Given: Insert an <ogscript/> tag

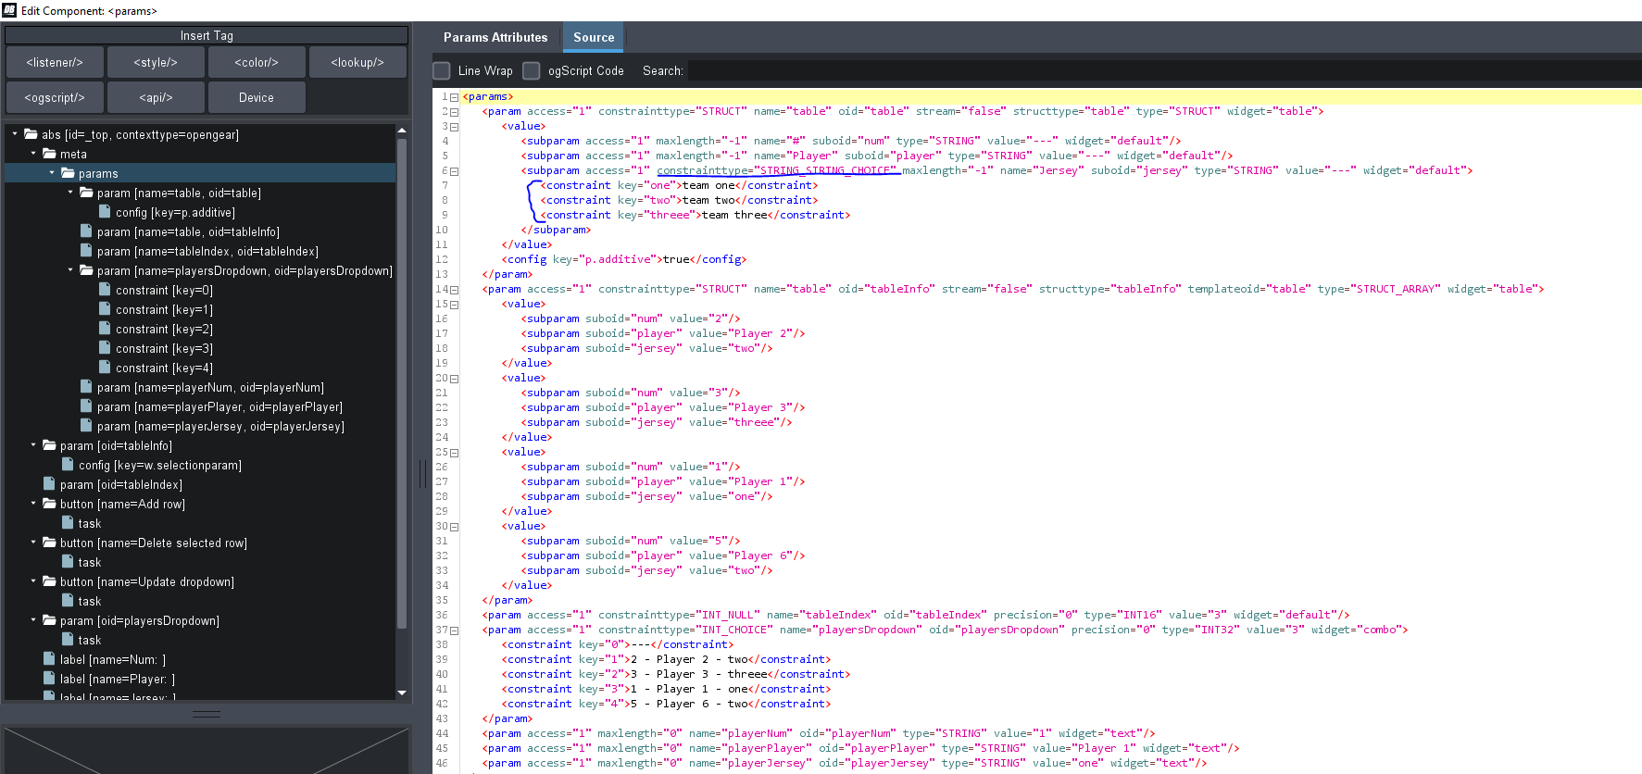Looking at the screenshot, I should tap(55, 97).
